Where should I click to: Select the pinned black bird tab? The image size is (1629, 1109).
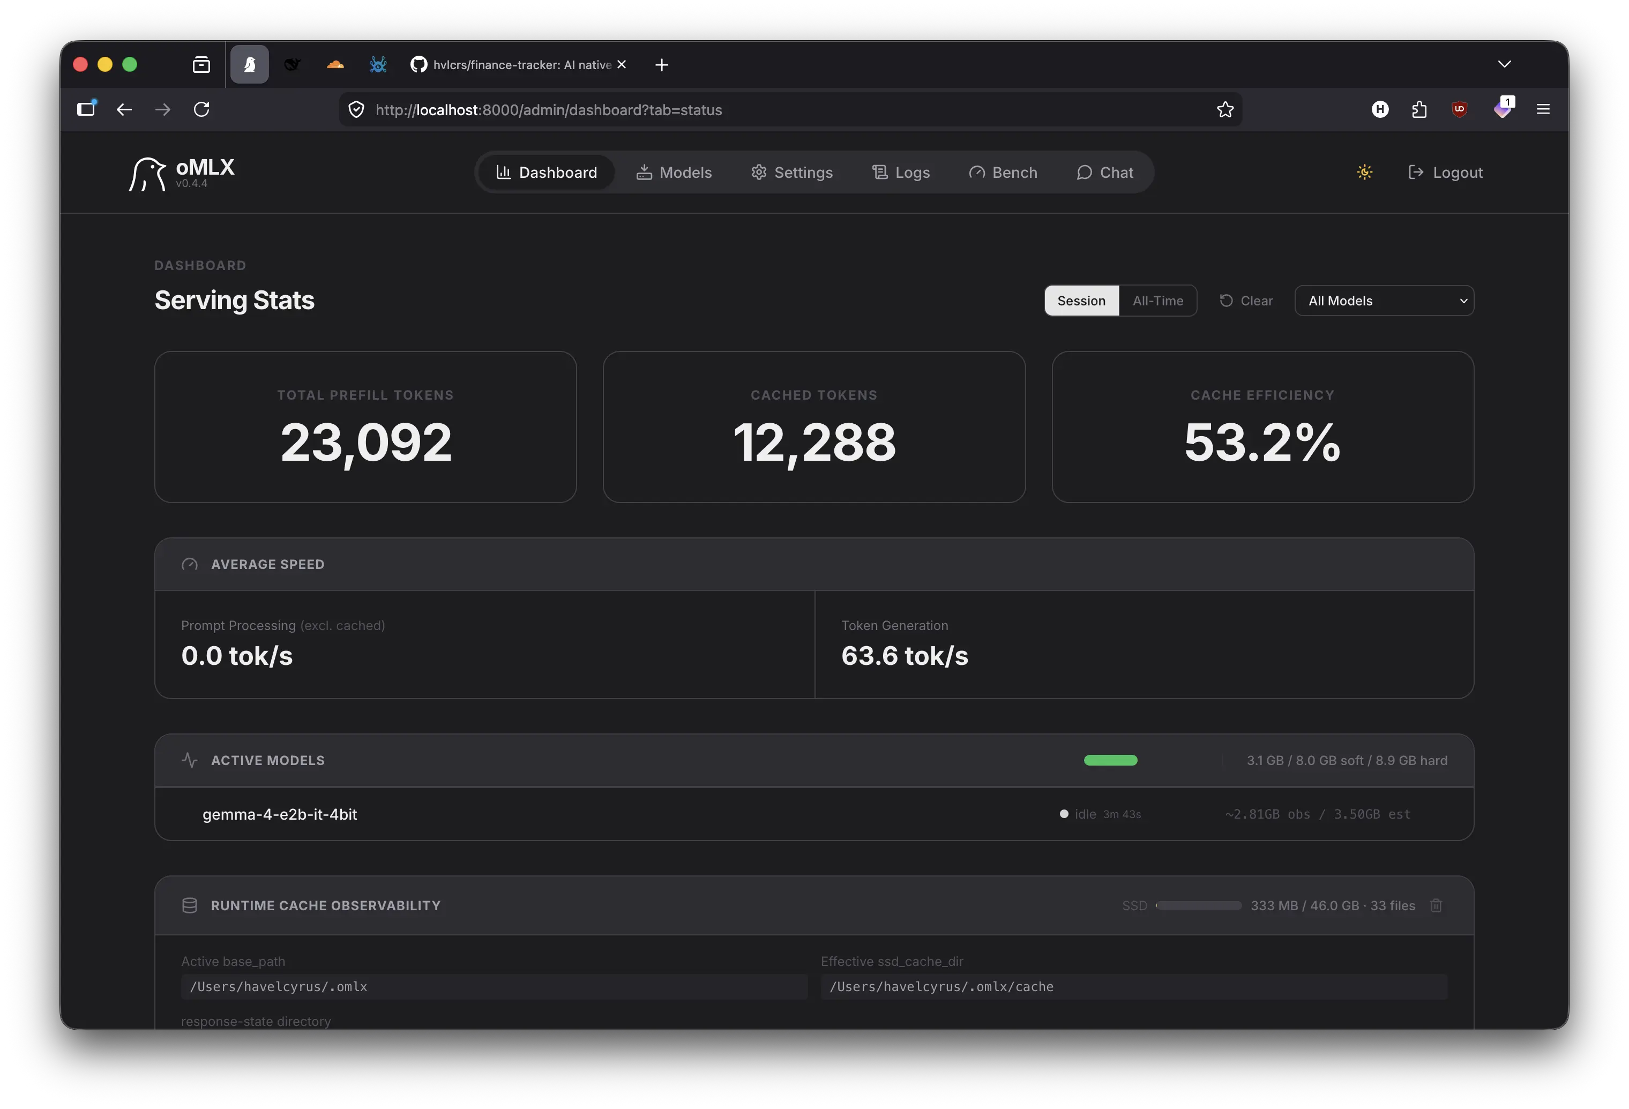[292, 64]
